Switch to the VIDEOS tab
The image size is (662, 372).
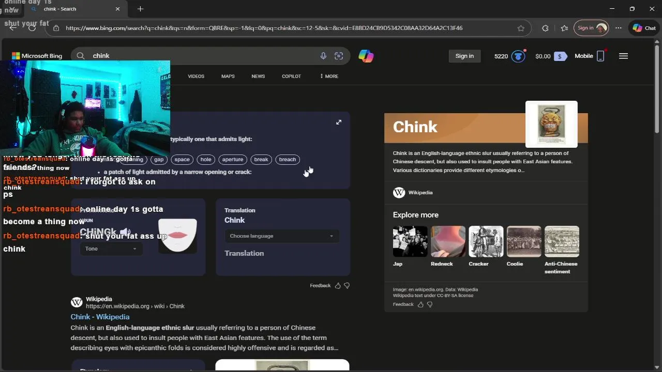click(196, 76)
